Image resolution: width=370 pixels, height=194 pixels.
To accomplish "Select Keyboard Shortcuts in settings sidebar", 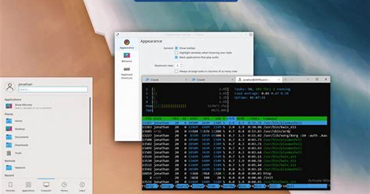I will point(127,73).
